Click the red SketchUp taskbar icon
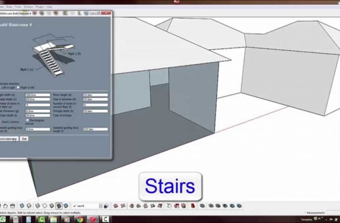Viewport: 340px width, 223px height. 92,219
